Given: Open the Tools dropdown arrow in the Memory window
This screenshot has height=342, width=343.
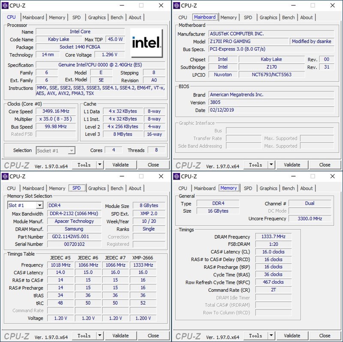Looking at the screenshot, I should coord(271,336).
